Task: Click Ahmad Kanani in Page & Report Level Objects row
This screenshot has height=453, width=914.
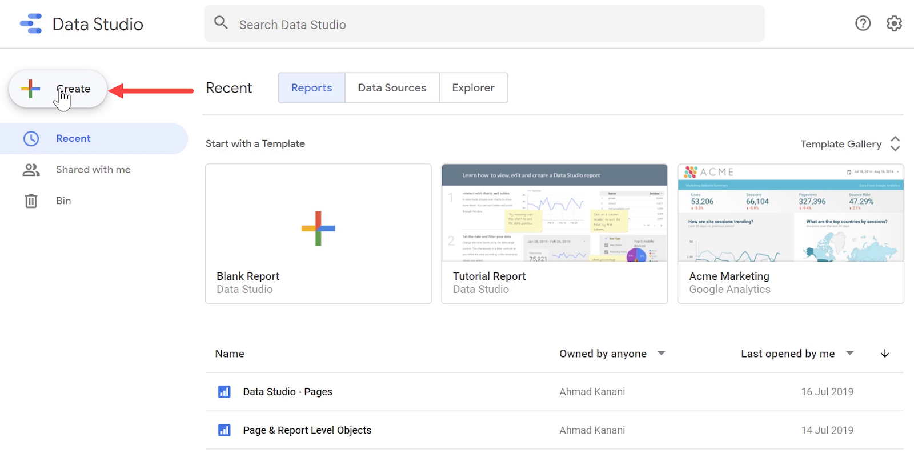Action: coord(592,430)
